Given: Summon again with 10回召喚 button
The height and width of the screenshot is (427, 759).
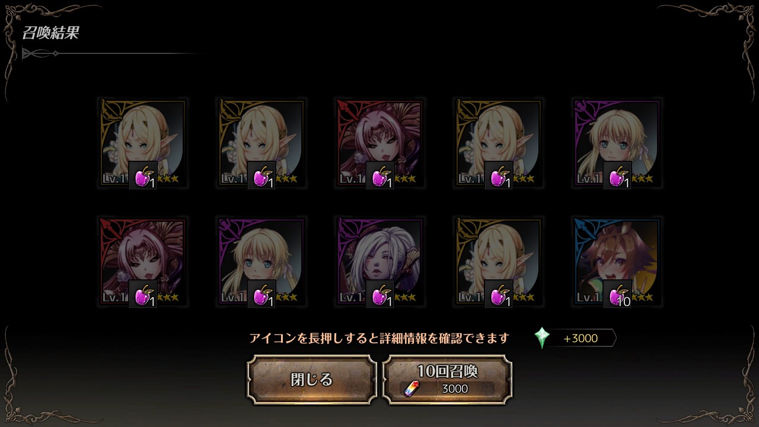Looking at the screenshot, I should [447, 380].
